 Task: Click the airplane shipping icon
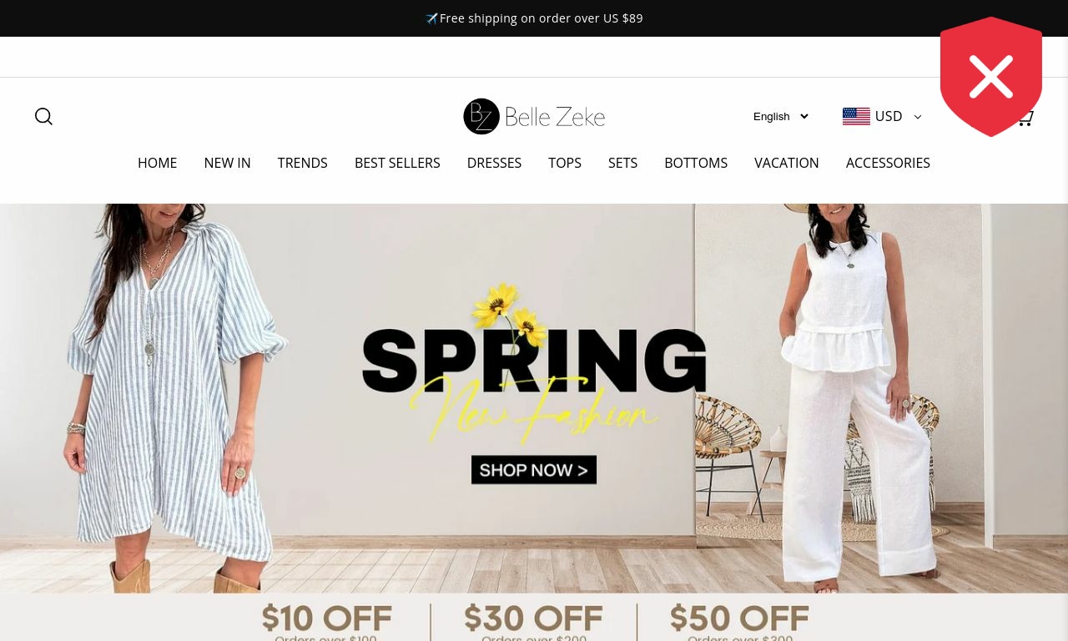click(x=431, y=18)
